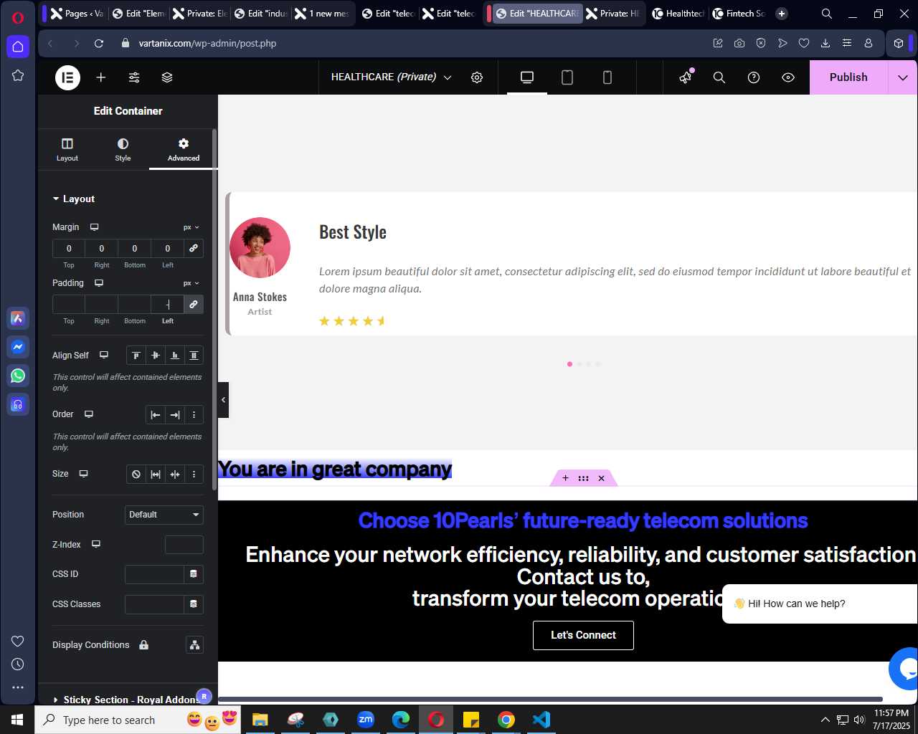This screenshot has width=918, height=734.
Task: Click Margin Left input field
Action: click(x=168, y=248)
